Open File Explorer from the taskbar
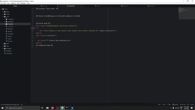This screenshot has width=195, height=110. (48, 108)
